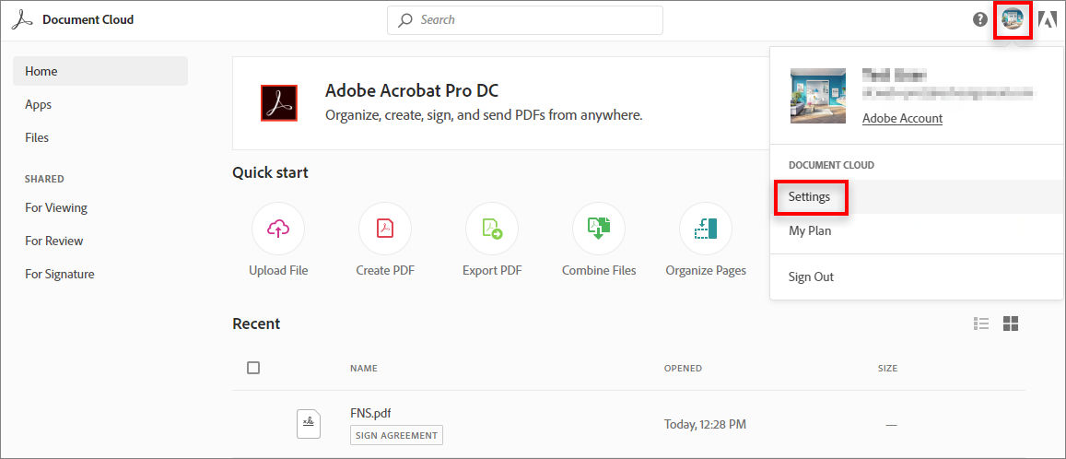1066x459 pixels.
Task: Click the search magnifier icon
Action: (x=405, y=20)
